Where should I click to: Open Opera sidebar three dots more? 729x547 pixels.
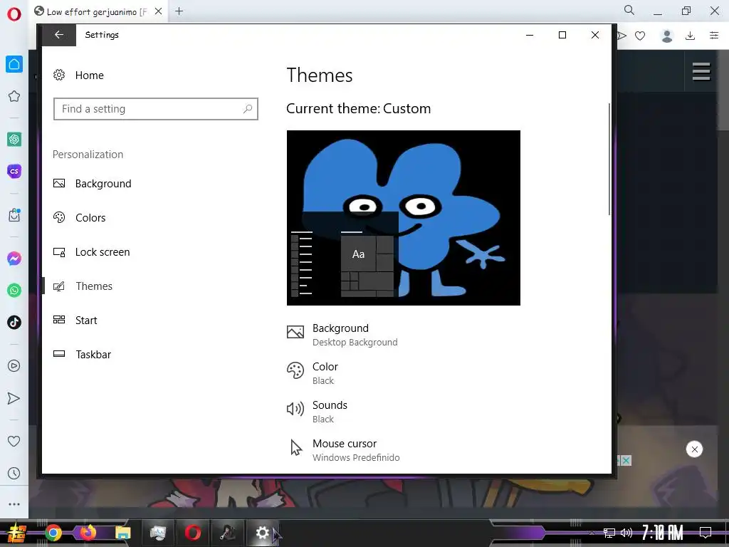(x=14, y=504)
